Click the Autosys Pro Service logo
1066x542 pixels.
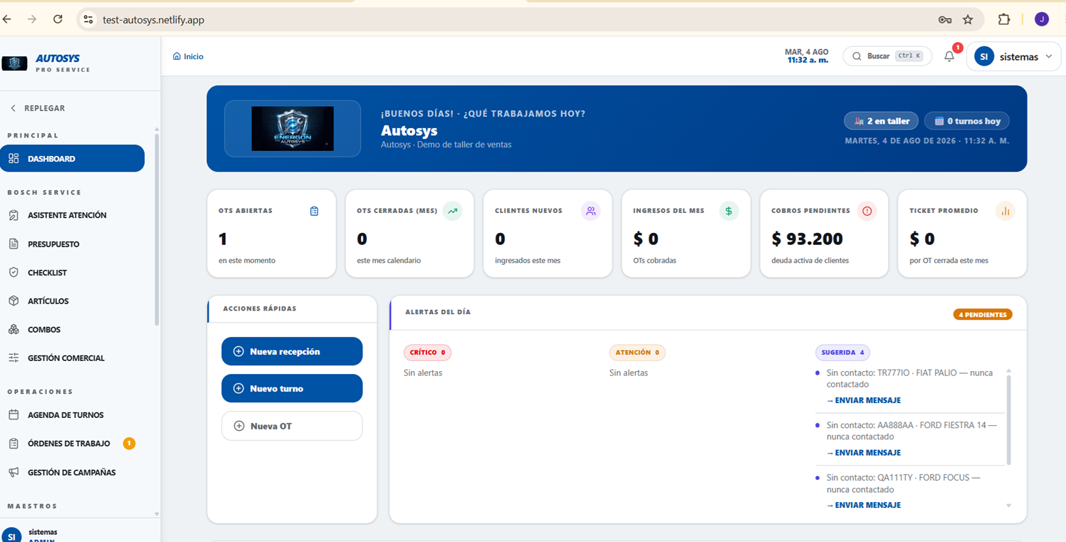click(x=47, y=63)
